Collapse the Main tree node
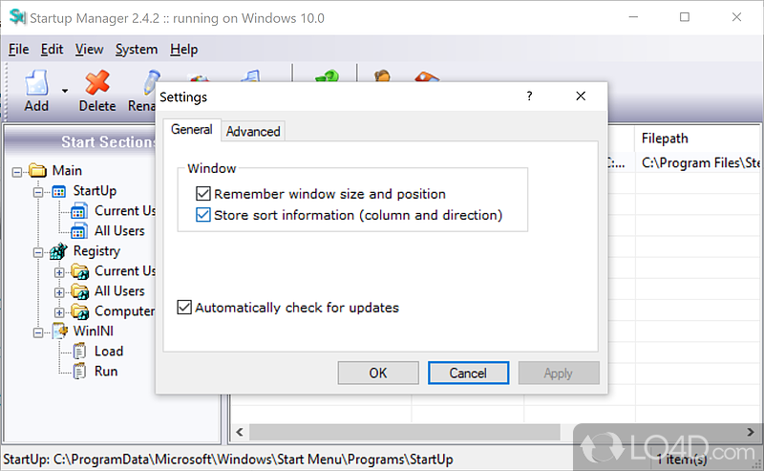The height and width of the screenshot is (471, 764). pos(17,172)
